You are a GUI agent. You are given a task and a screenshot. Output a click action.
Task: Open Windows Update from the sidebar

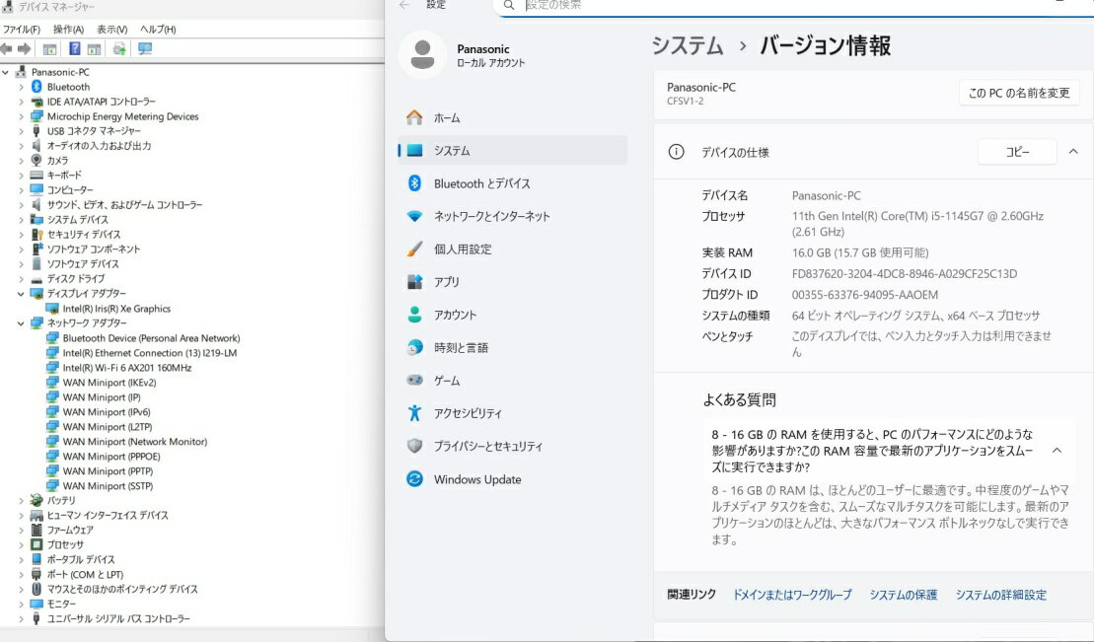point(477,479)
